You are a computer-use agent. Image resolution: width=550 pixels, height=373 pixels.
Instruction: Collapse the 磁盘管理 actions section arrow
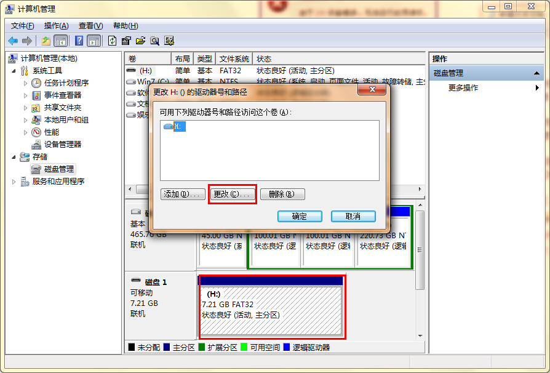(536, 73)
